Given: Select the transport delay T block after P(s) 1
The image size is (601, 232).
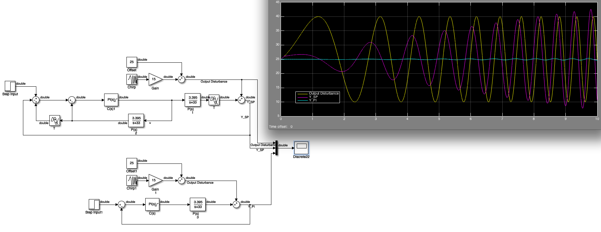Looking at the screenshot, I should 214,100.
